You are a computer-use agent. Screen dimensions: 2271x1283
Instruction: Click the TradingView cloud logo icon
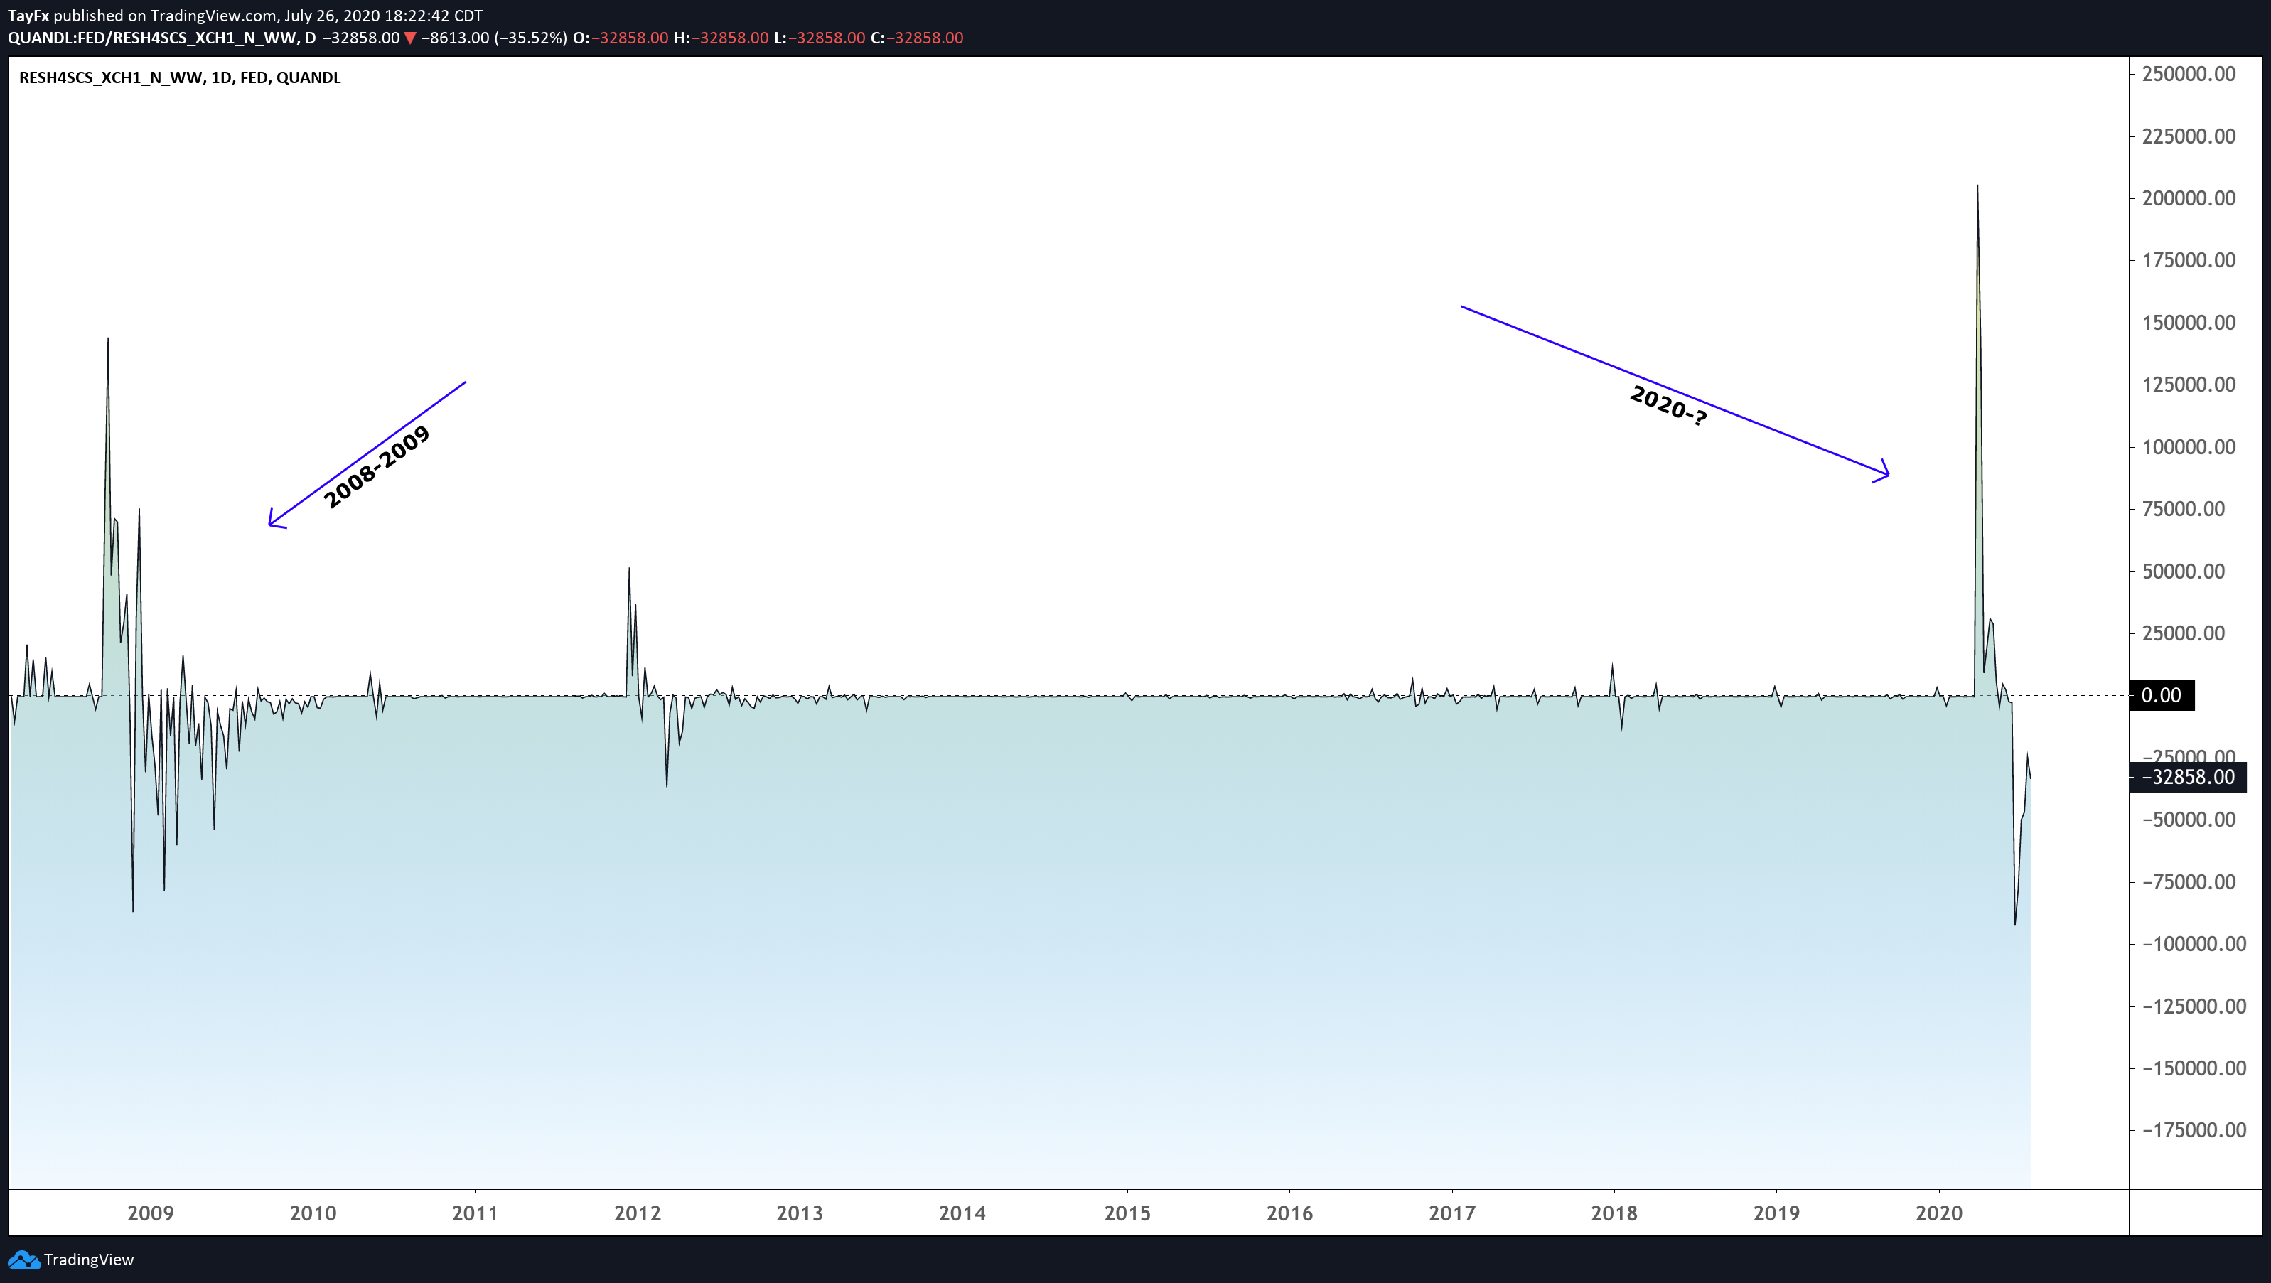(x=23, y=1260)
